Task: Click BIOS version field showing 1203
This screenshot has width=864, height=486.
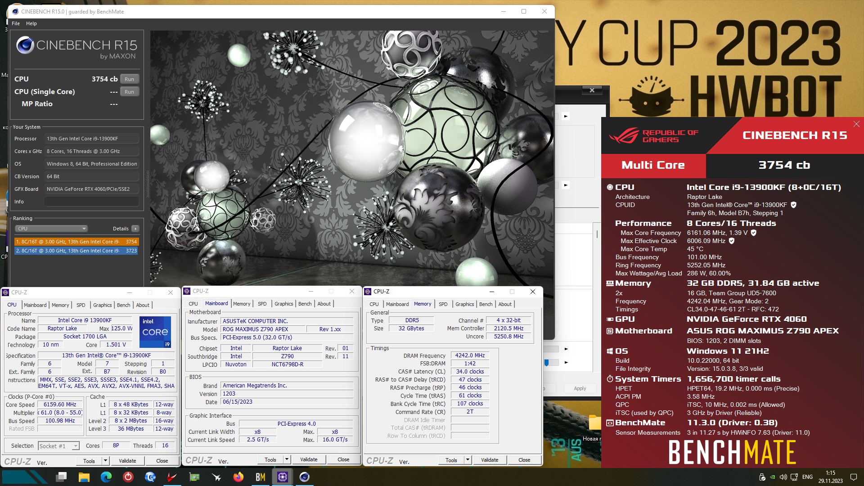Action: (x=287, y=394)
